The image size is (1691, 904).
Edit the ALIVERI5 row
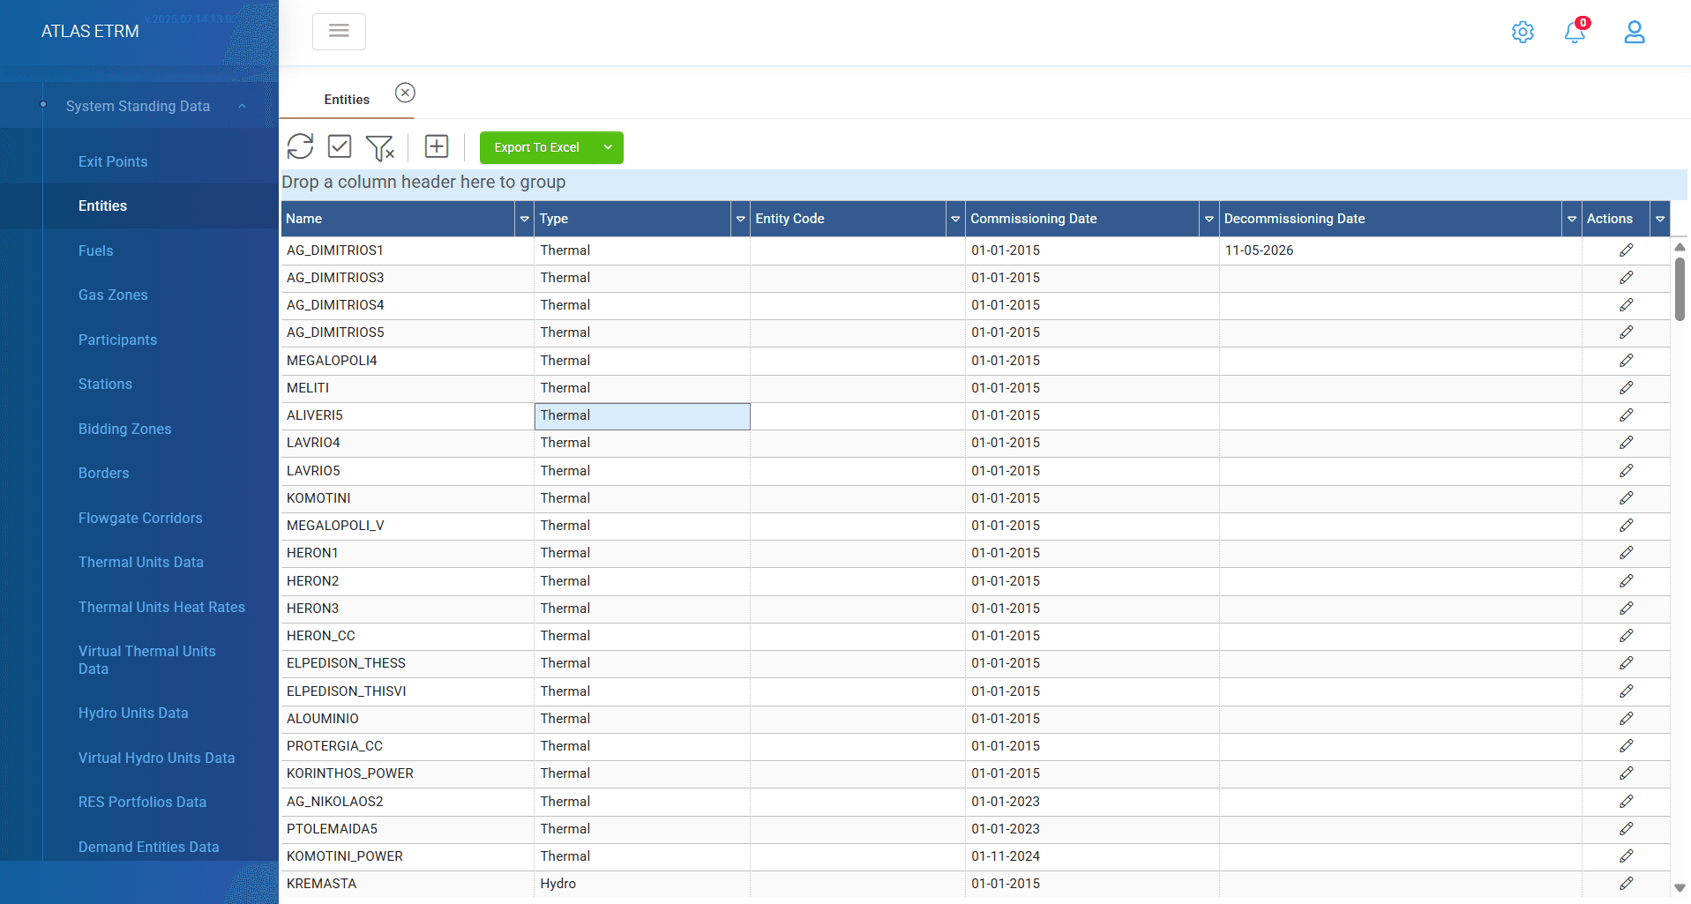(1627, 415)
